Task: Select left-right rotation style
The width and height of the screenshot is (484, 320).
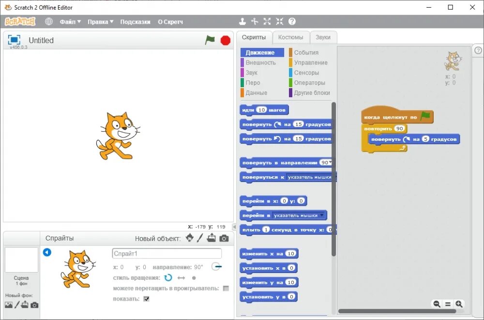Action: tap(181, 278)
